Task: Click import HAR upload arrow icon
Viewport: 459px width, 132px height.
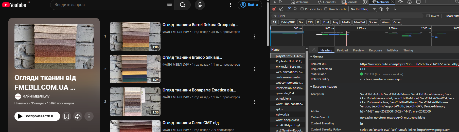Action: click(388, 9)
